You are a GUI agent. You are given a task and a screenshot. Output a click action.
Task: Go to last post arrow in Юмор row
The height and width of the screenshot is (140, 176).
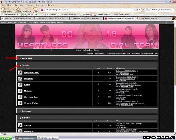click(136, 83)
